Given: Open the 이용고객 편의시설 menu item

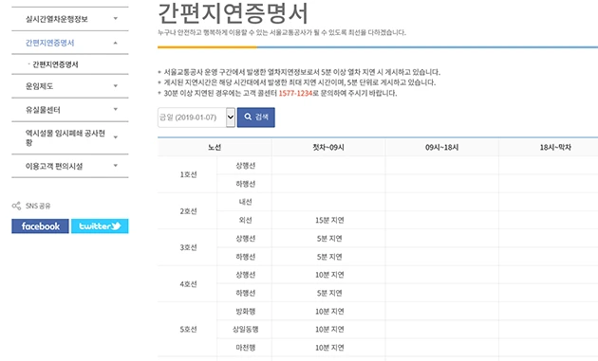Looking at the screenshot, I should pos(54,166).
